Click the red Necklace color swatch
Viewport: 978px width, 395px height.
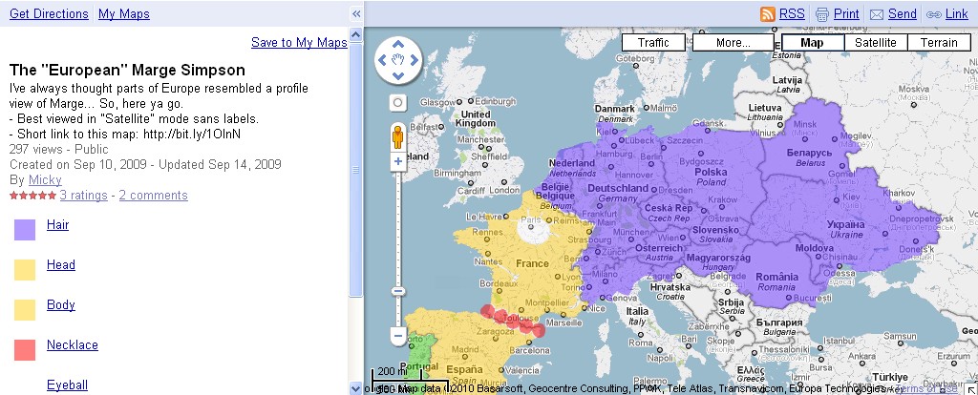click(x=25, y=349)
